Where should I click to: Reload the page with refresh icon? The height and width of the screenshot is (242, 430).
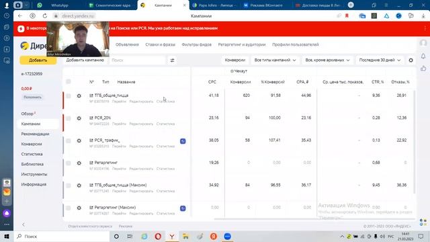tap(45, 16)
